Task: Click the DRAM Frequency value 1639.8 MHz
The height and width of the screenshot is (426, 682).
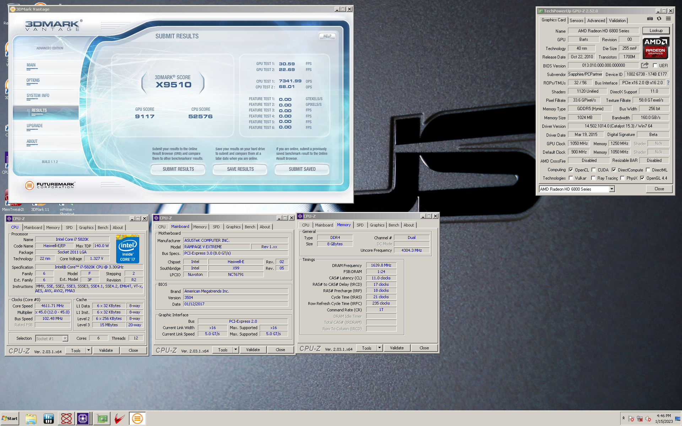Action: [381, 265]
